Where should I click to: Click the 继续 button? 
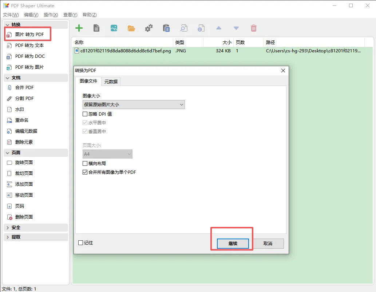coord(233,244)
